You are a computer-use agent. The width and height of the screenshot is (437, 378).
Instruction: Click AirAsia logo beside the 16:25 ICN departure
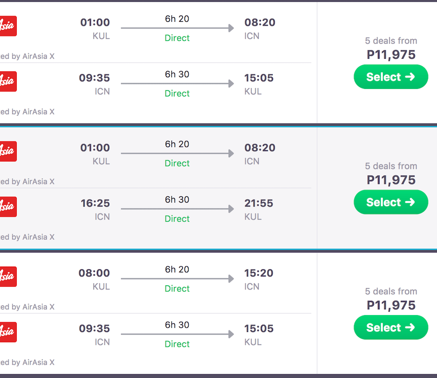[x=8, y=207]
